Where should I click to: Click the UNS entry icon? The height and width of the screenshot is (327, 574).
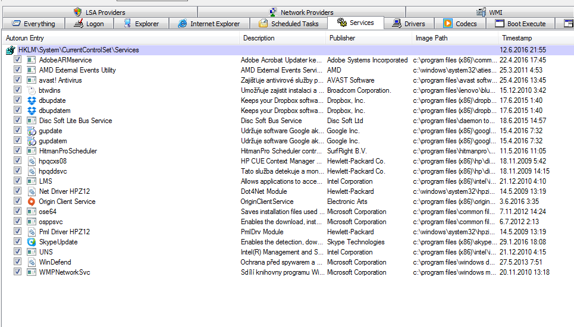[x=32, y=252]
